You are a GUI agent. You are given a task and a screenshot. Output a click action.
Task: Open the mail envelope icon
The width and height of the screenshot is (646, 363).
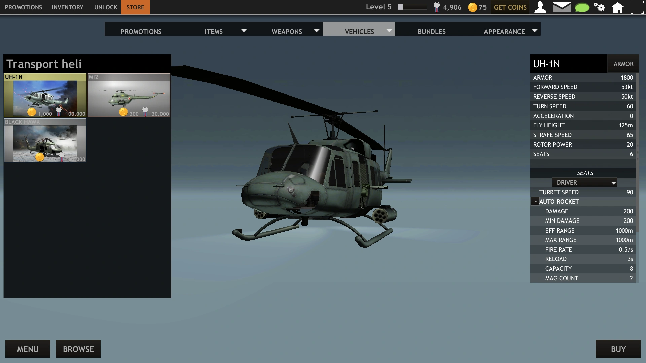pyautogui.click(x=562, y=7)
